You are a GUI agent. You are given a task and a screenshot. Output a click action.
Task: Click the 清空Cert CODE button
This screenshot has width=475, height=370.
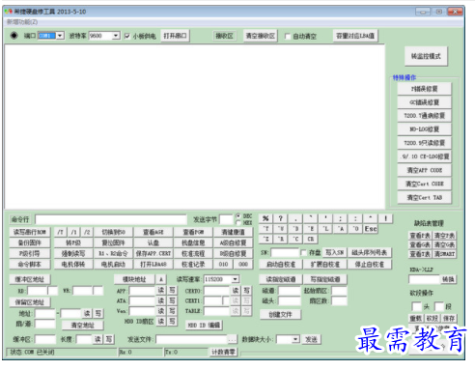[425, 184]
